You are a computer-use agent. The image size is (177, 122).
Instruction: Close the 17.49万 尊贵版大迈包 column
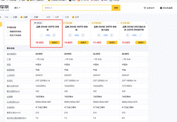[x=118, y=23]
